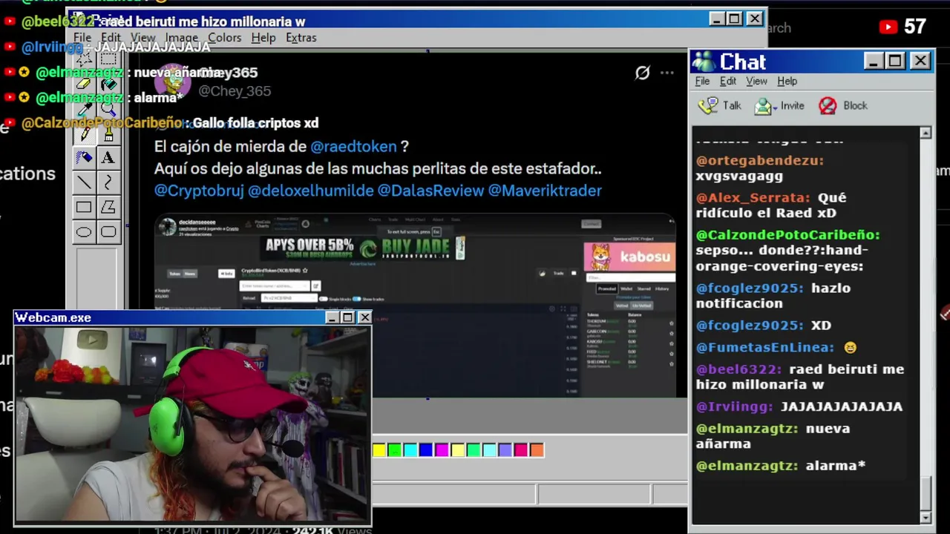950x534 pixels.
Task: Click username @ortegabendezu in chat
Action: coord(760,161)
